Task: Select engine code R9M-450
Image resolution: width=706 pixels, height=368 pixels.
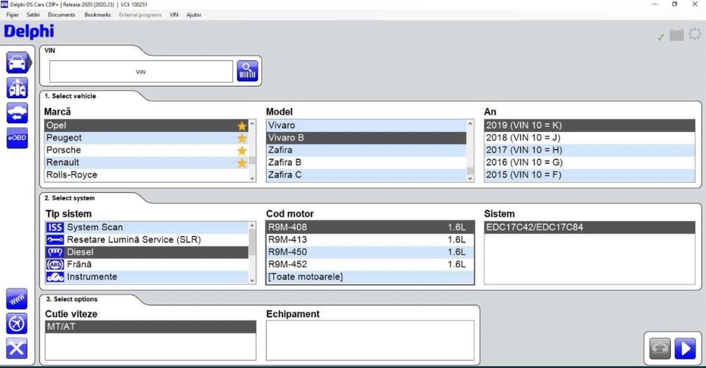Action: [370, 252]
